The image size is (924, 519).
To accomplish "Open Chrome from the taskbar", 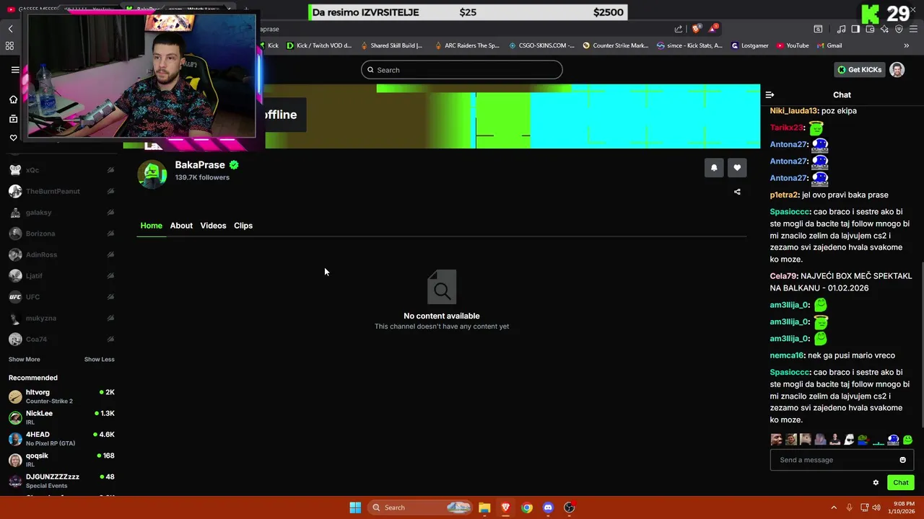I will 527,507.
